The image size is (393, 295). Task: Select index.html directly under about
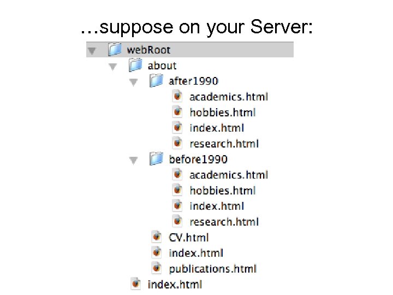pos(196,253)
